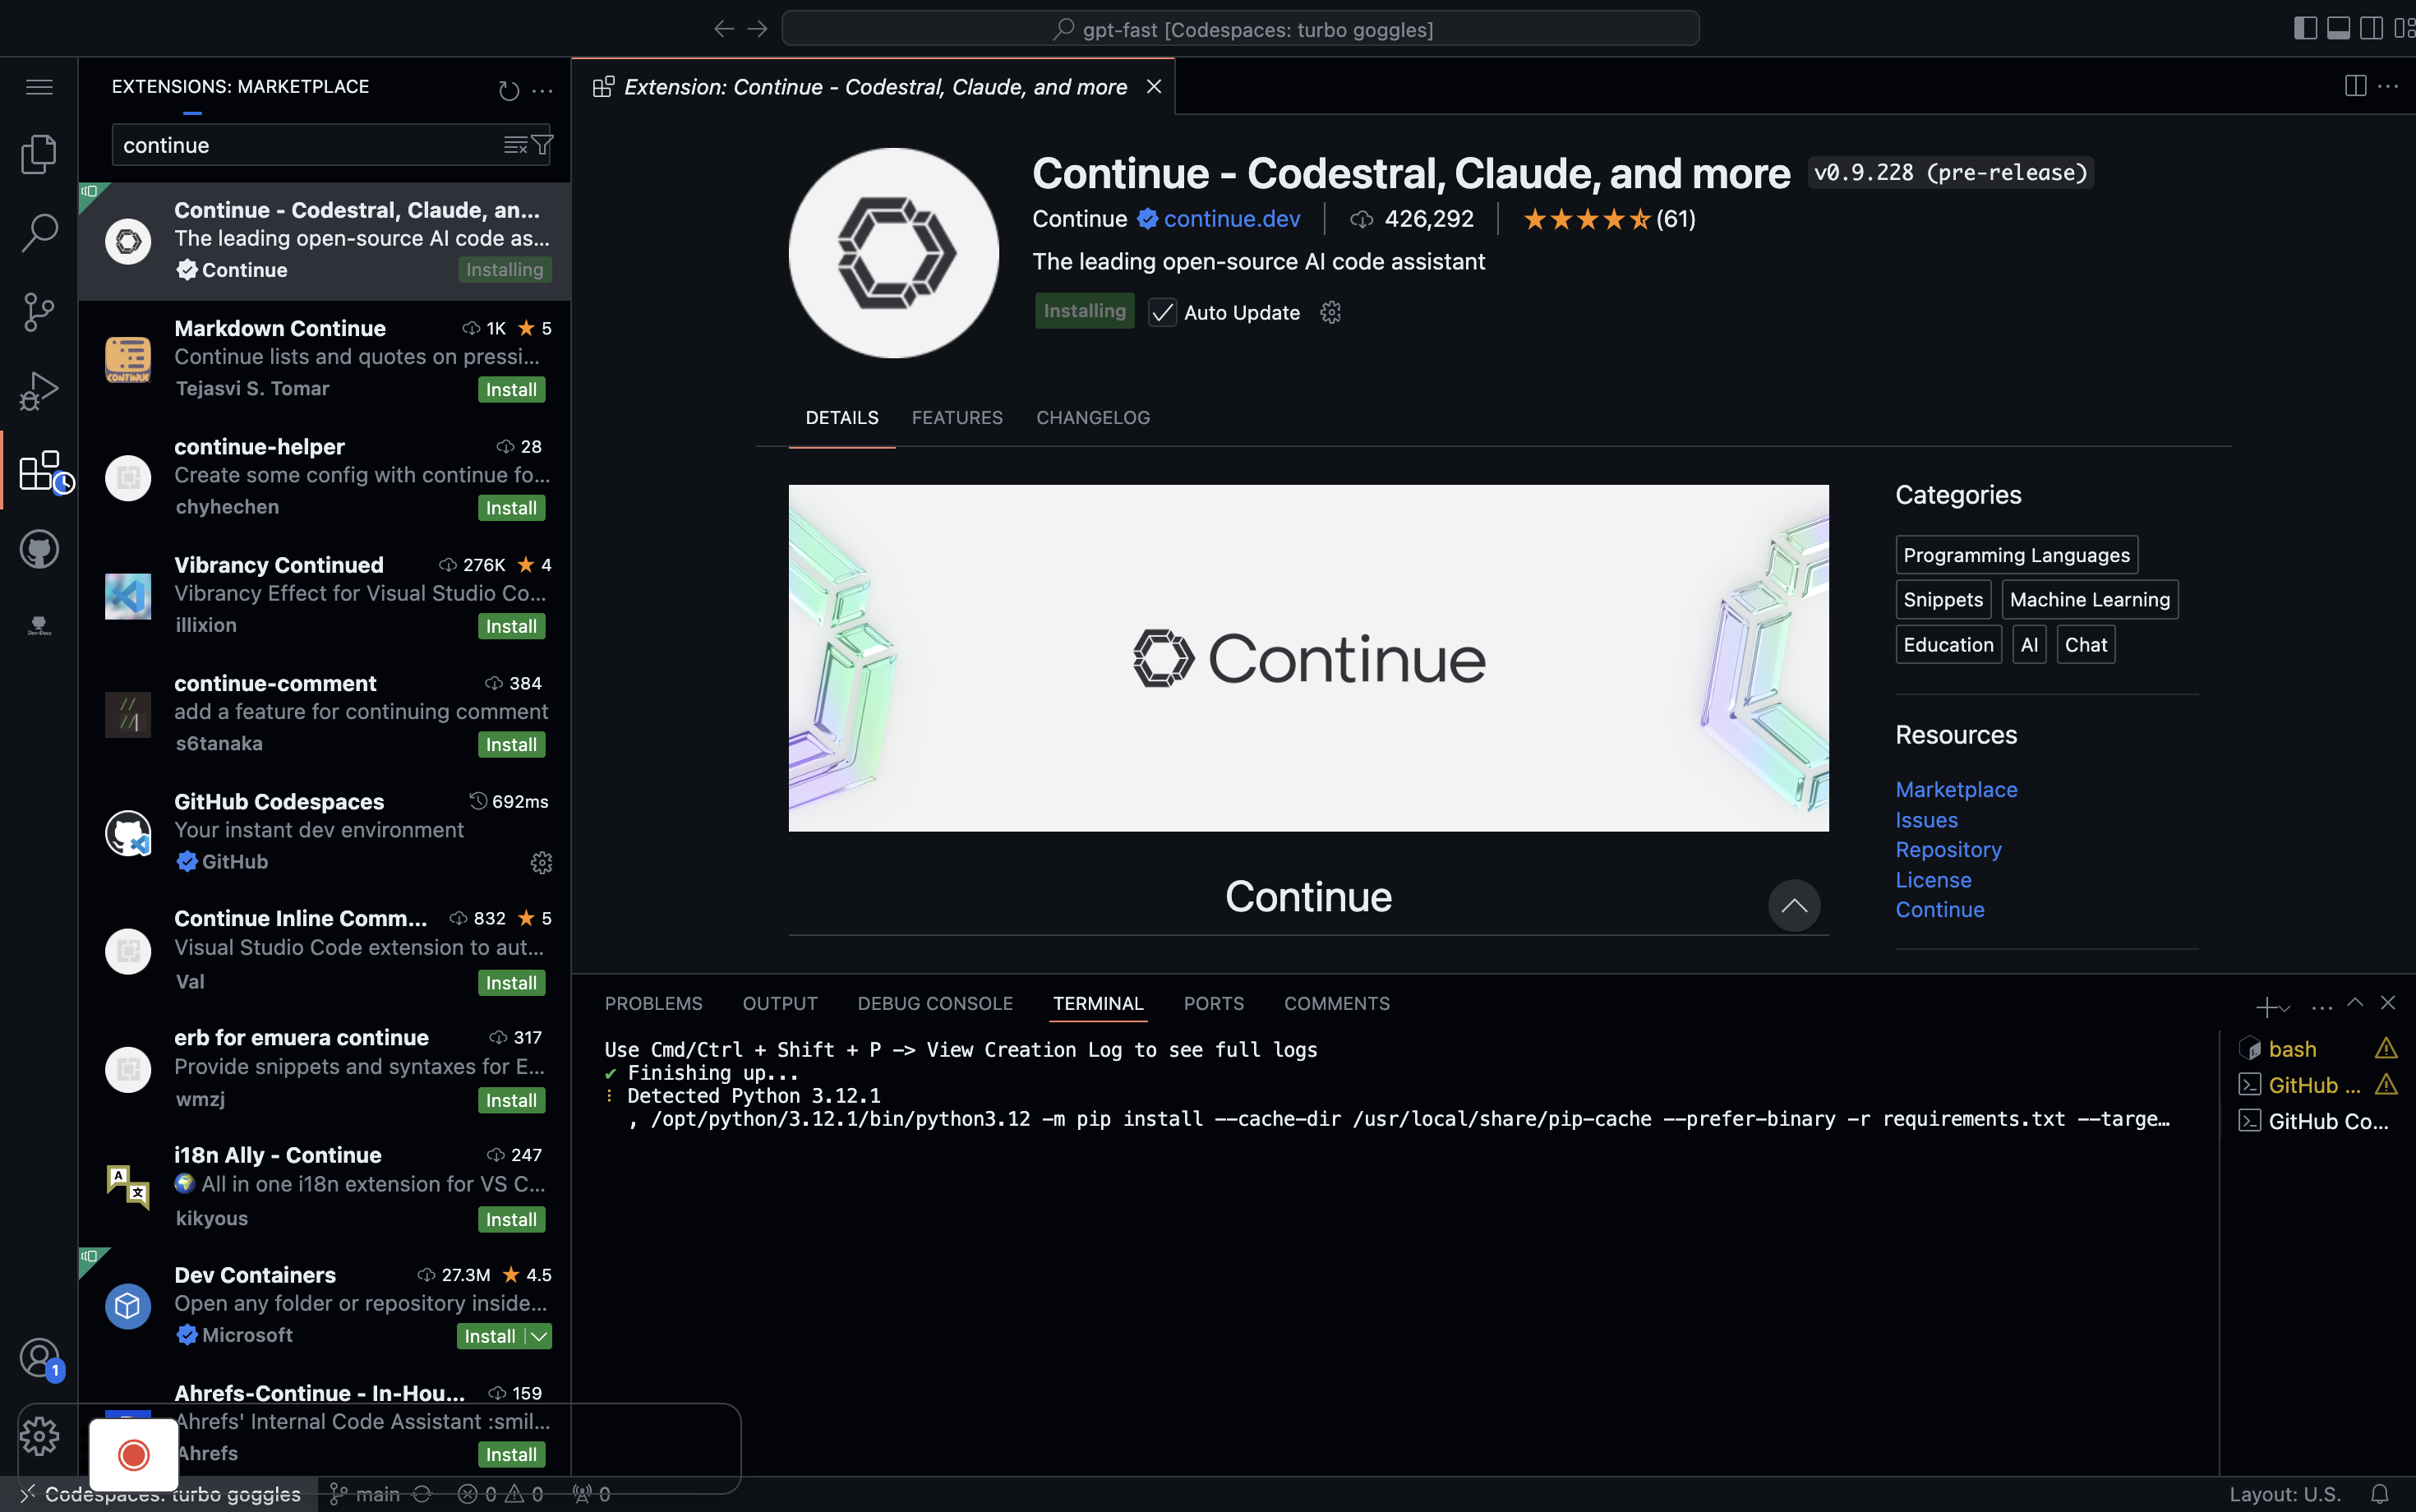Switch to the OUTPUT panel tab

click(779, 1003)
